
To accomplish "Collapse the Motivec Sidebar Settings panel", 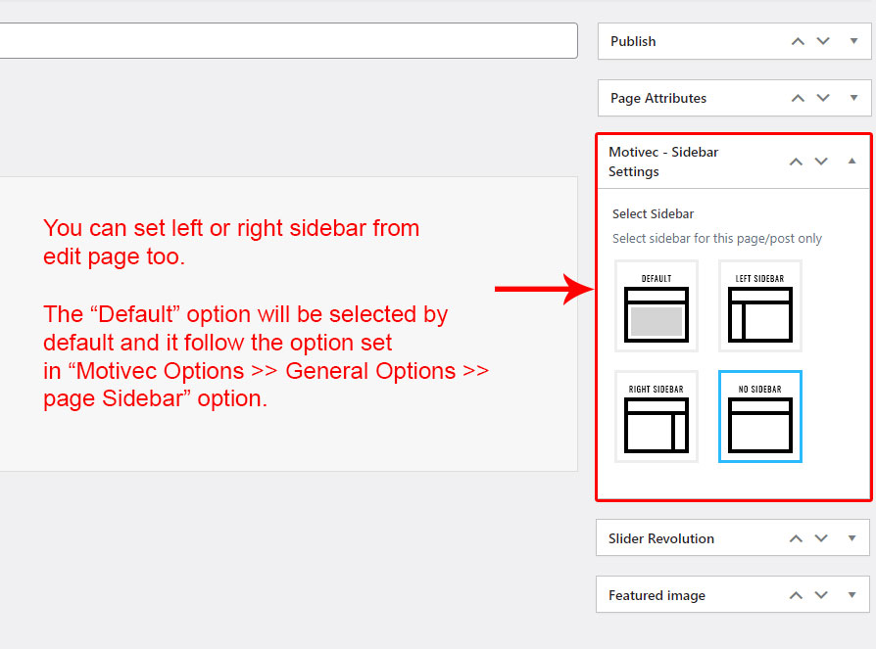I will click(852, 162).
